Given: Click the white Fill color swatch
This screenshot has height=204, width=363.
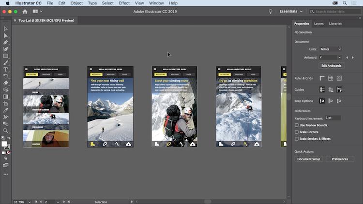Looking at the screenshot, I should tap(4, 144).
